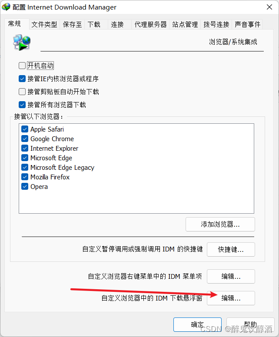Screen dimensions: 279x337
Task: Uncheck 接管所有浏览器下载 option
Action: 22,105
